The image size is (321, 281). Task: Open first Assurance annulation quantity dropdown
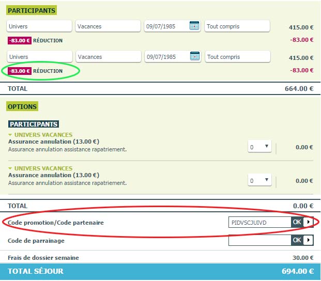(259, 147)
